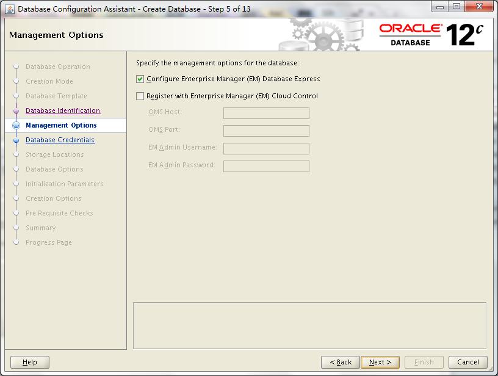
Task: Maximize the Database Configuration Assistant window
Action: click(x=457, y=7)
